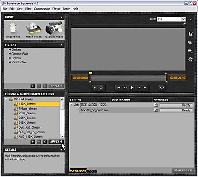The height and width of the screenshot is (177, 198).
Task: Open the Filter menu
Action: click(28, 9)
